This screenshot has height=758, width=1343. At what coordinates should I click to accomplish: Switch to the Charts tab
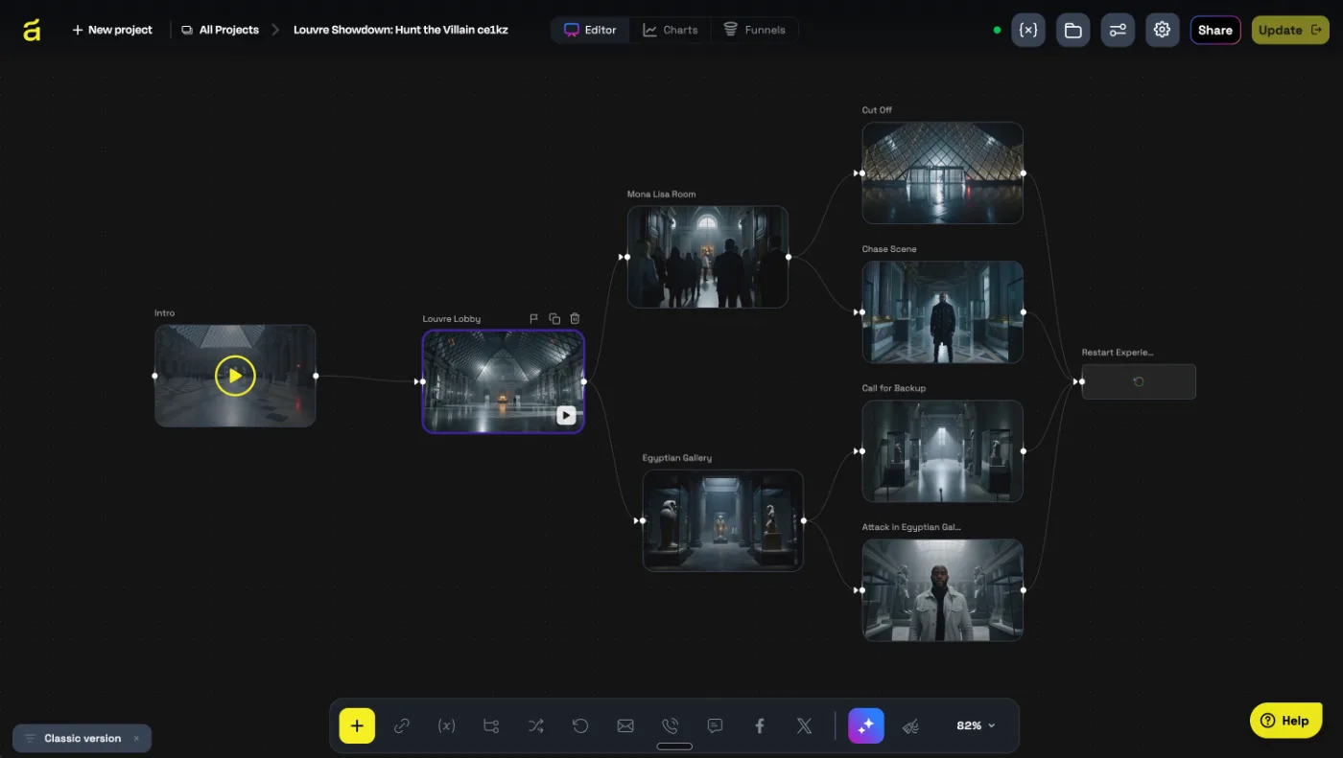(670, 30)
